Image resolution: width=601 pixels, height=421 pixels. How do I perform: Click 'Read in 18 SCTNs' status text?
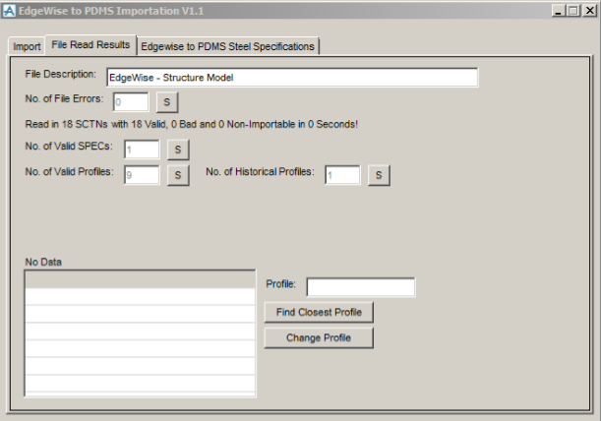click(x=191, y=124)
